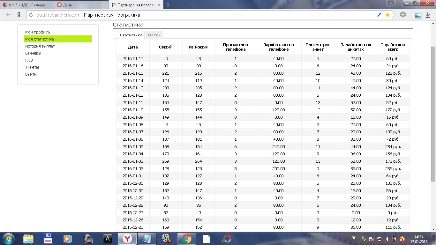Switch to 'Клуб «ЦДС» Складчи' browser tab

(27, 5)
